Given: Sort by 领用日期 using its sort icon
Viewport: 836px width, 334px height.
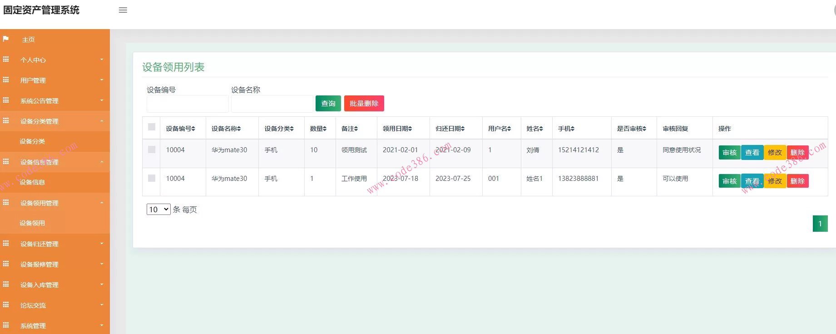Looking at the screenshot, I should coord(410,129).
